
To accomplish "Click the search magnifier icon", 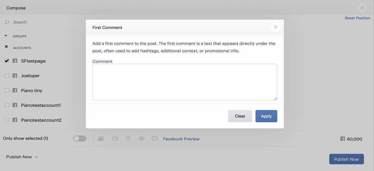I will (7, 22).
